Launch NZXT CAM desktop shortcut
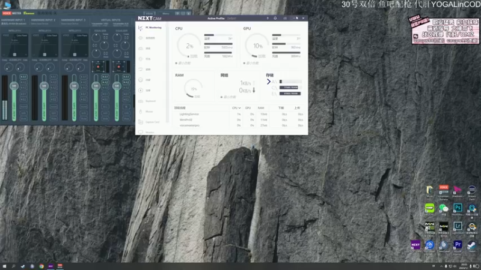Viewport: 481px width, 270px height. pyautogui.click(x=415, y=247)
